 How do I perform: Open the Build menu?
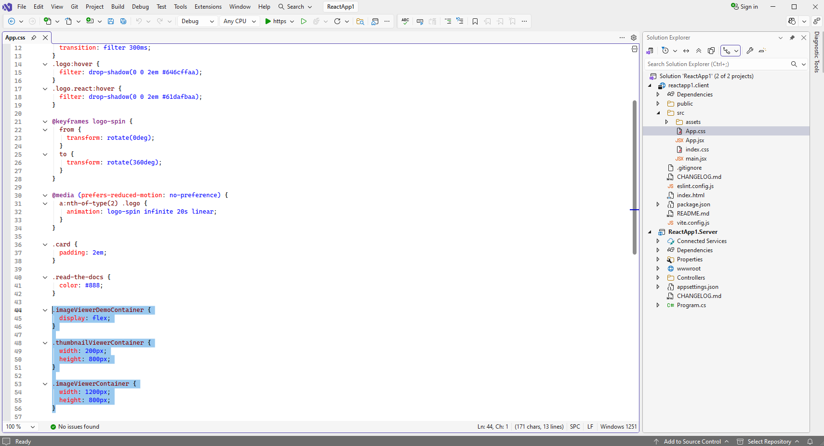pos(118,7)
